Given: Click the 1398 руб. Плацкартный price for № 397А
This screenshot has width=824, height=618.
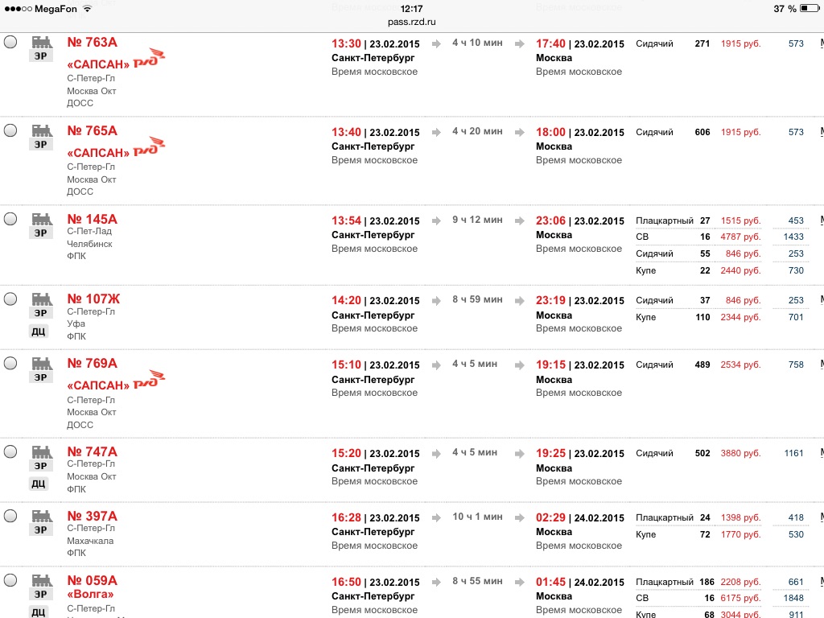Looking at the screenshot, I should (x=740, y=517).
